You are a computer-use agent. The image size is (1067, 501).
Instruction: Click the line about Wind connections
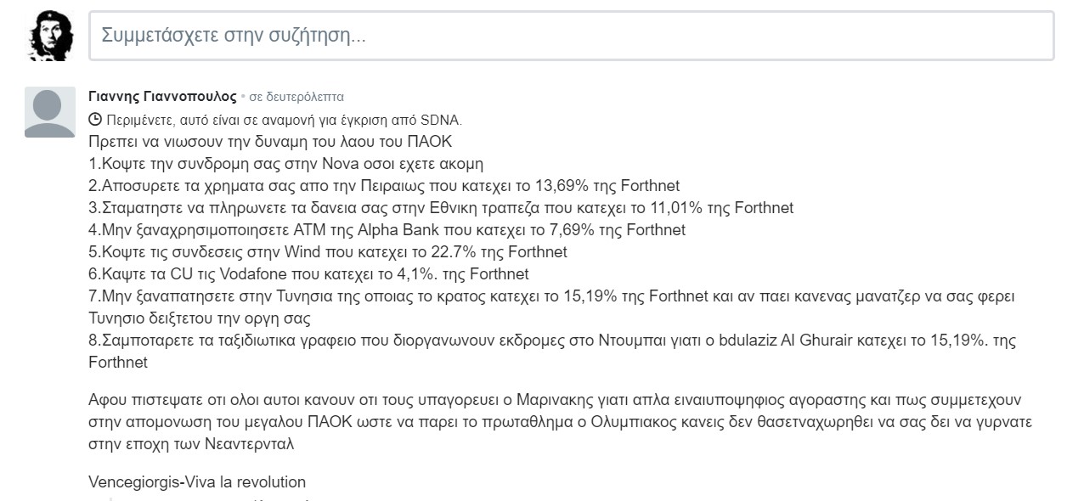328,251
